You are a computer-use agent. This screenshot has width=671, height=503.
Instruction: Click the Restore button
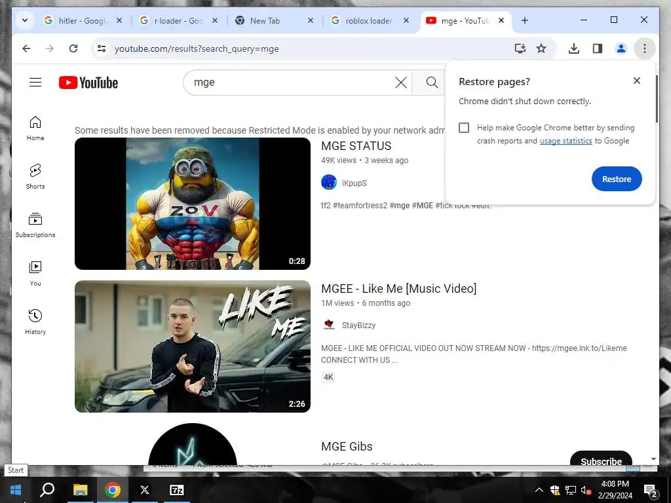(617, 179)
